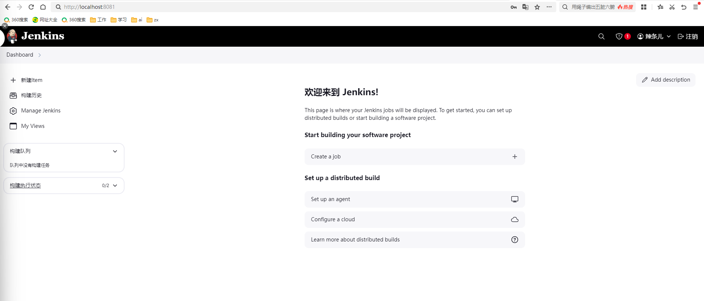Open the security warnings shield icon
Screen dimensions: 704x301
tap(619, 36)
